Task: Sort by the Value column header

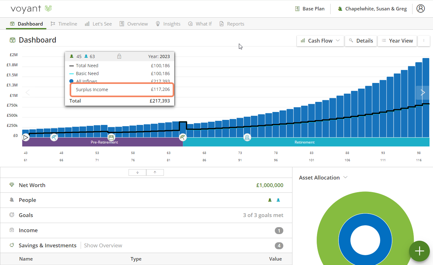Action: (275, 259)
